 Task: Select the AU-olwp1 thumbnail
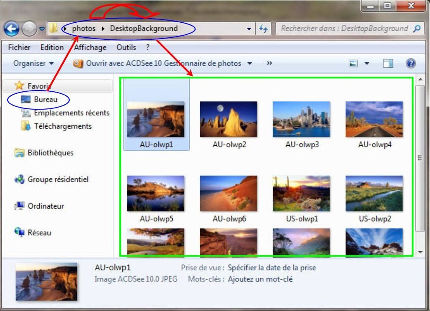[156, 119]
